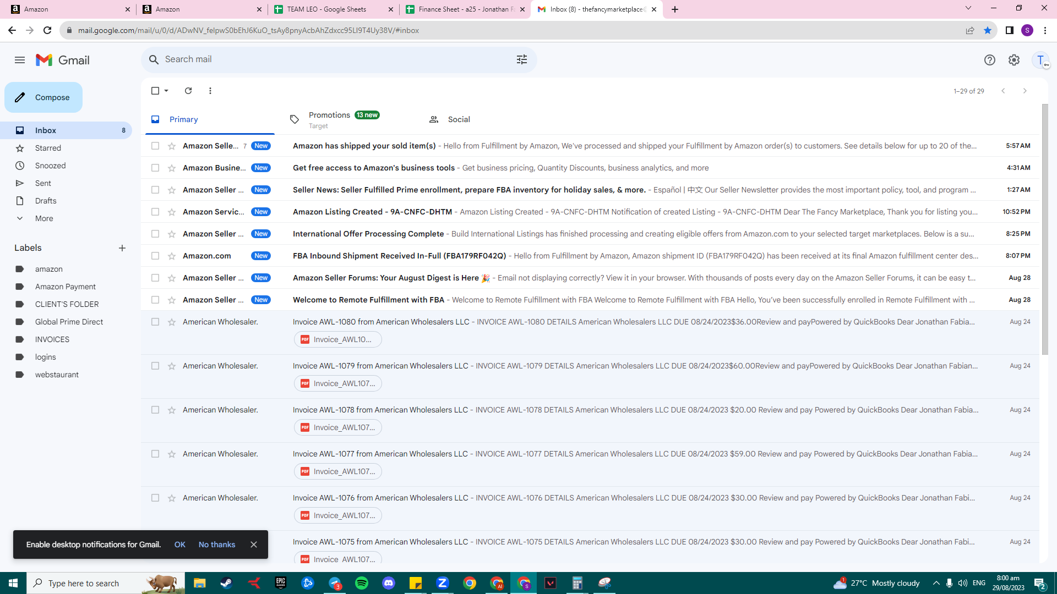
Task: Select the Seller News email checkbox
Action: 155,190
